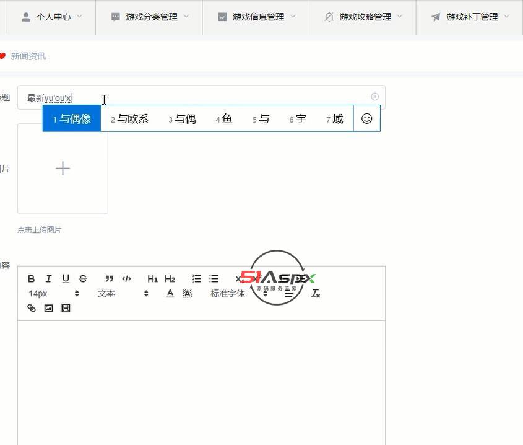Image resolution: width=523 pixels, height=445 pixels.
Task: Click inside the rich text content area
Action: click(201, 382)
